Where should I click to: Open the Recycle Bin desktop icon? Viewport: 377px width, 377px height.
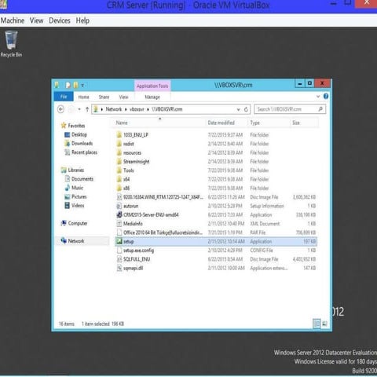pos(11,44)
